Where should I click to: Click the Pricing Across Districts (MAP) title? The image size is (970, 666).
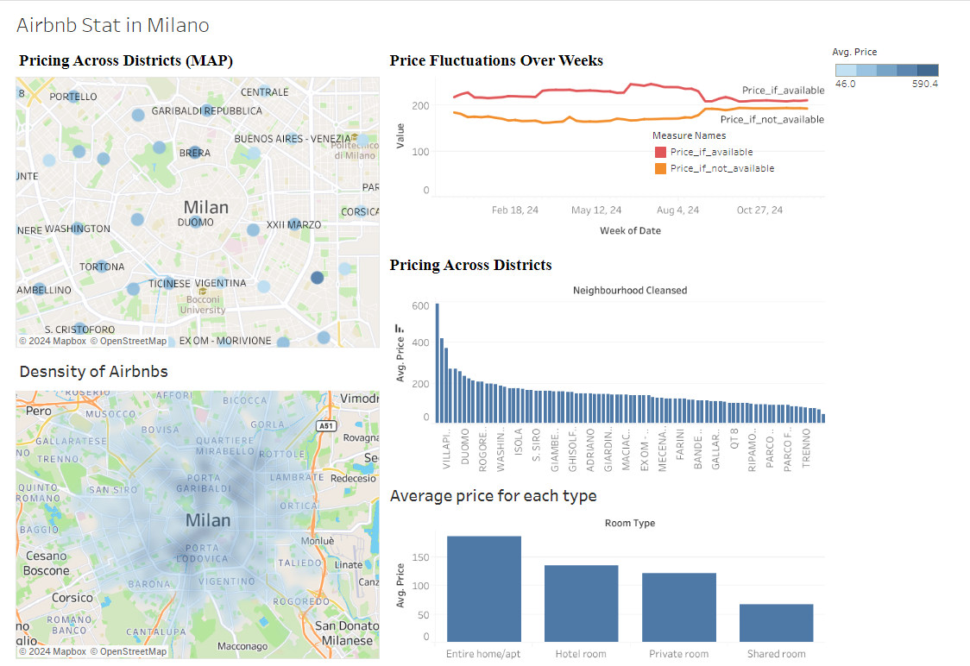(x=126, y=60)
